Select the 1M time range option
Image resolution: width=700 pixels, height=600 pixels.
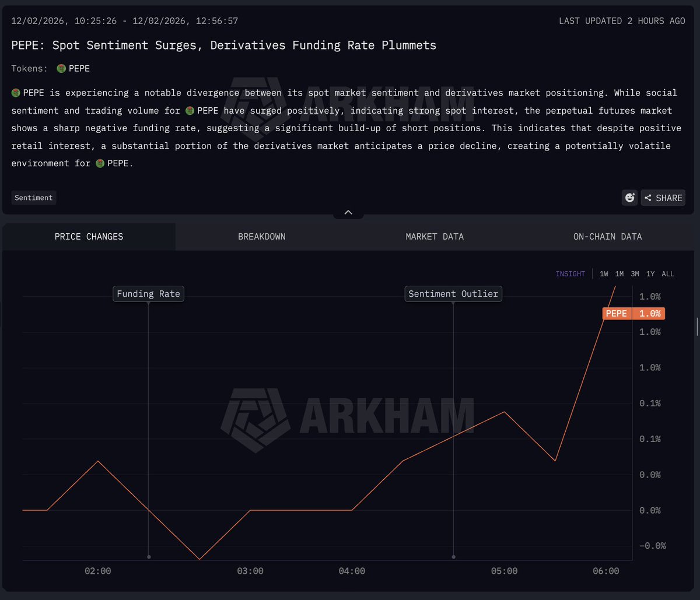(x=619, y=273)
